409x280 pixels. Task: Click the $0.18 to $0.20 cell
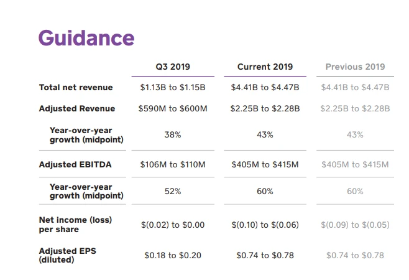coord(172,255)
